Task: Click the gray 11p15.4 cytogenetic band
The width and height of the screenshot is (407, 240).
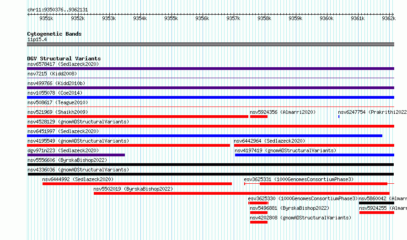Action: [210, 44]
